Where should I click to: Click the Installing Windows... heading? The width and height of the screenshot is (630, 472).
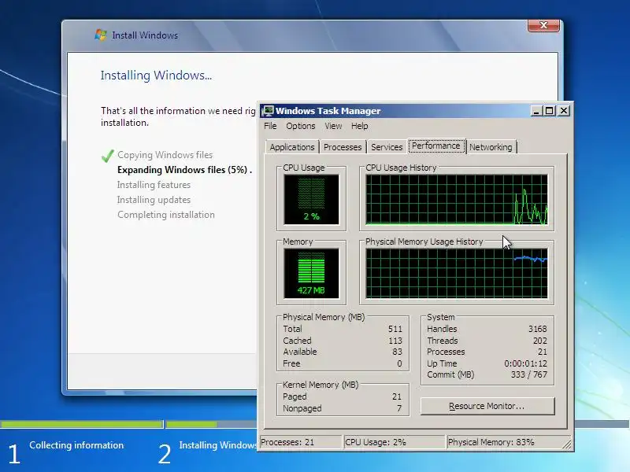(156, 76)
